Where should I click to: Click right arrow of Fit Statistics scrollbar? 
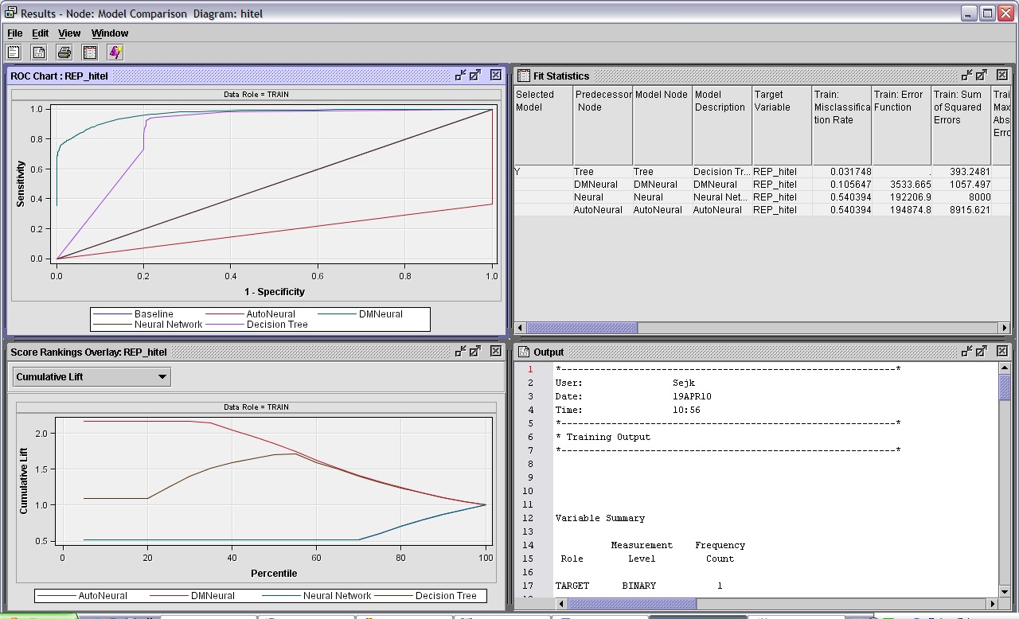1004,328
